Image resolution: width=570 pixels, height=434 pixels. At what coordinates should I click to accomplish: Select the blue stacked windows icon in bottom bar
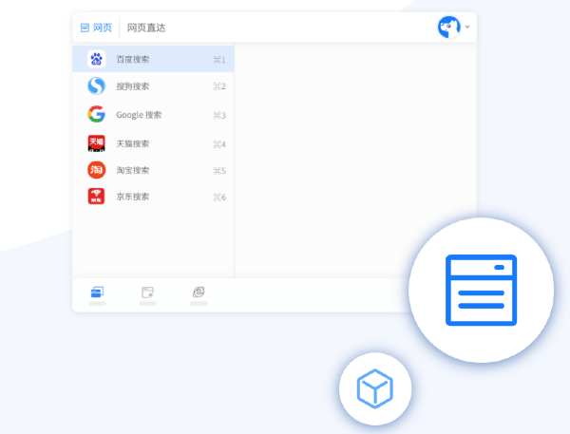point(97,292)
